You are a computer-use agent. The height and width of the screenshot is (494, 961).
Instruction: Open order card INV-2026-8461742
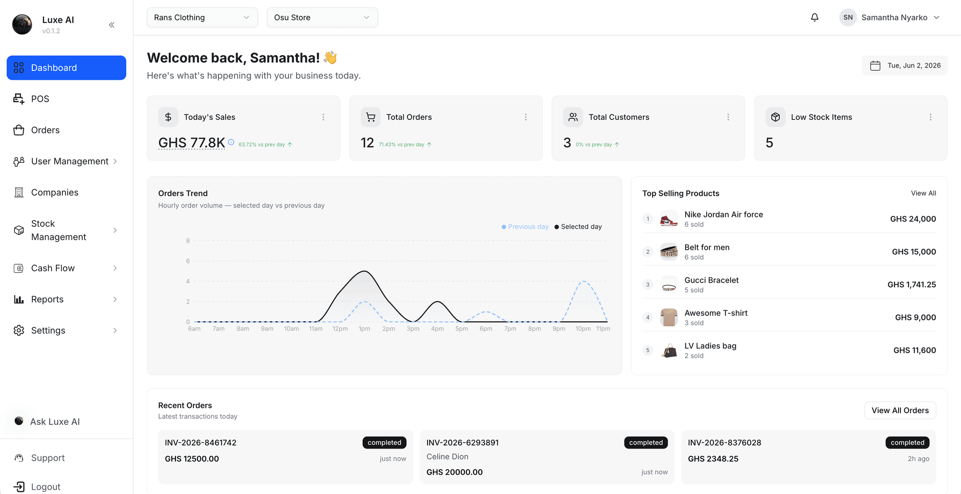pyautogui.click(x=285, y=457)
